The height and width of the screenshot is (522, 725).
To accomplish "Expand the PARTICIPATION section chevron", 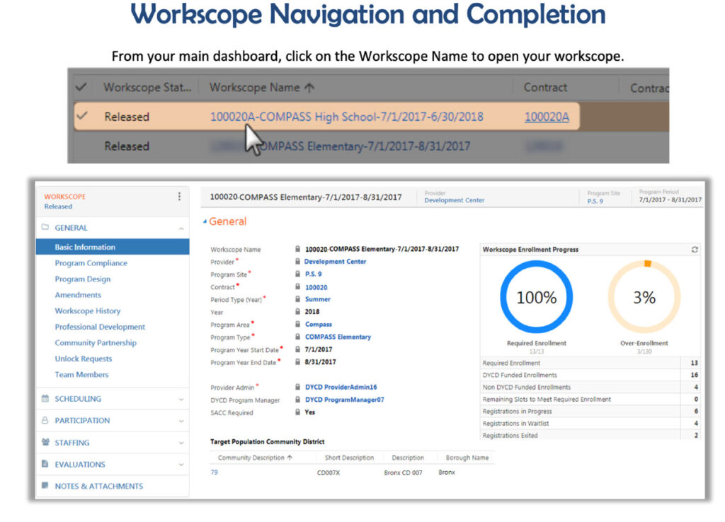I will pos(181,421).
